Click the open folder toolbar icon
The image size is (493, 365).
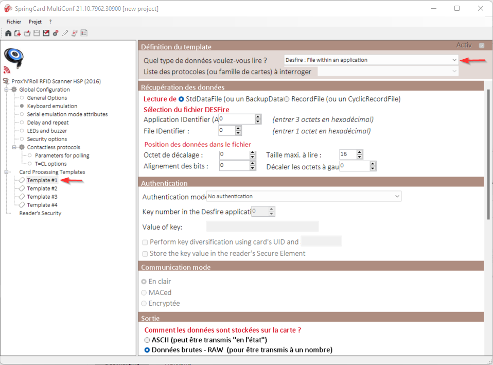coord(27,33)
